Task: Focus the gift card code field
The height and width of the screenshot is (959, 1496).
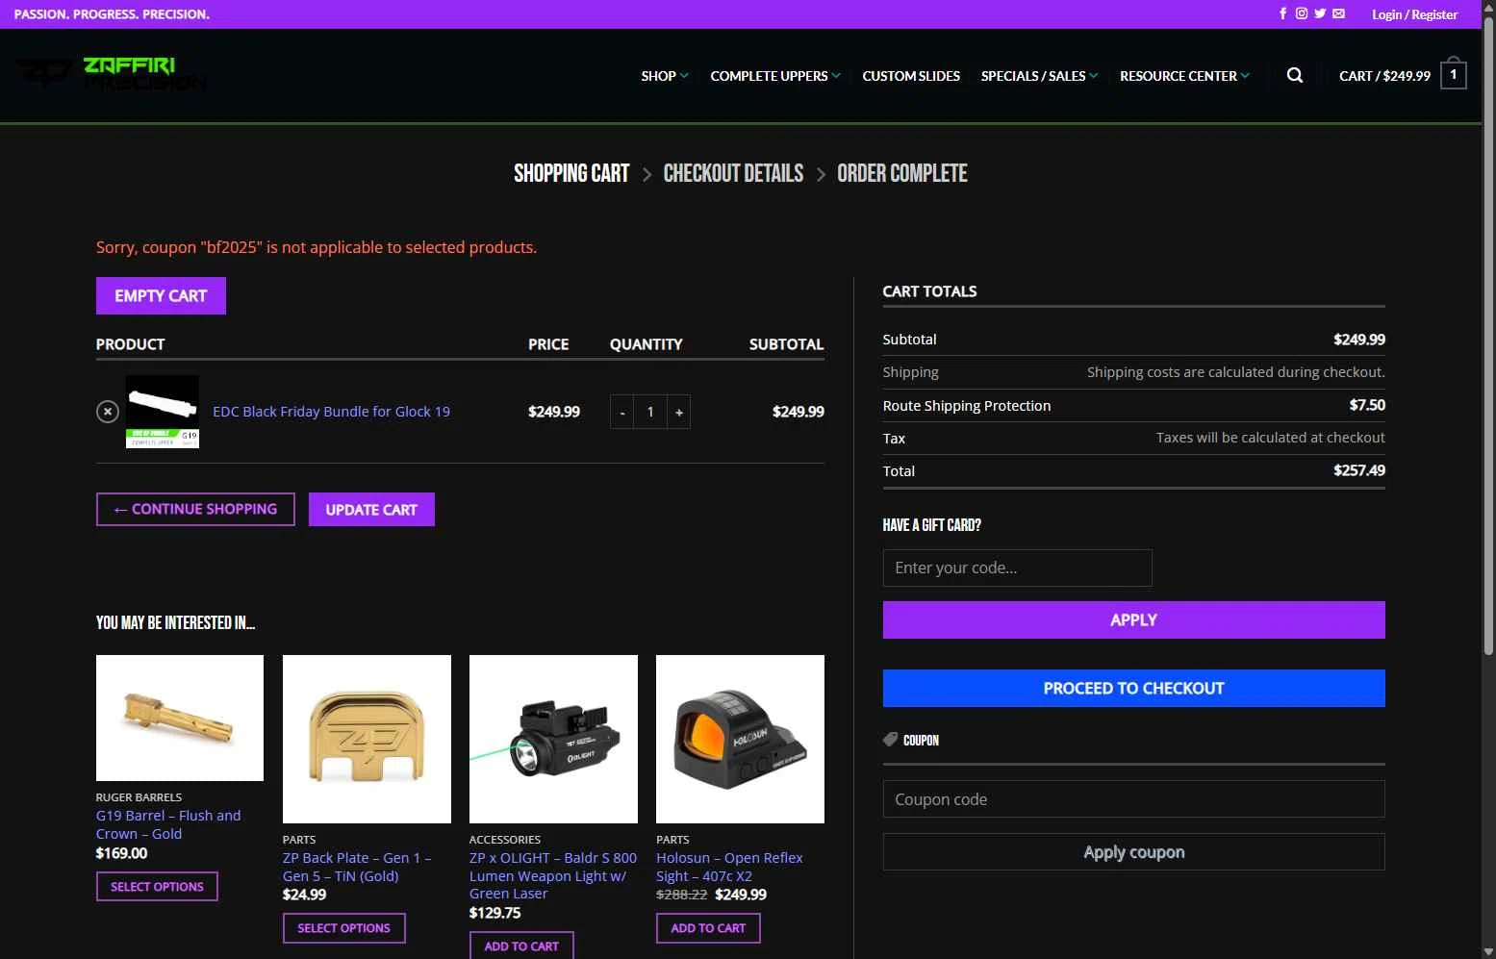Action: [1017, 568]
